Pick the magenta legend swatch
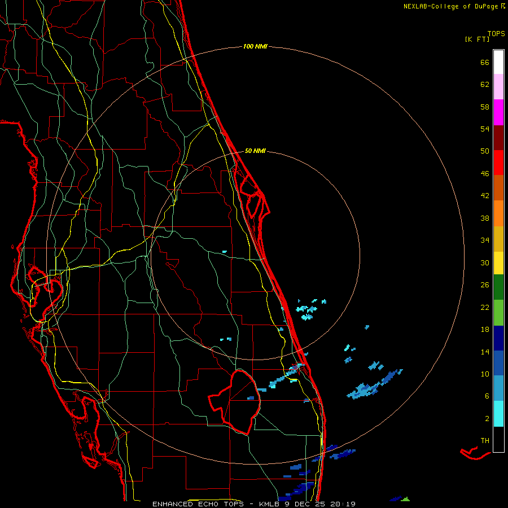 (x=498, y=112)
